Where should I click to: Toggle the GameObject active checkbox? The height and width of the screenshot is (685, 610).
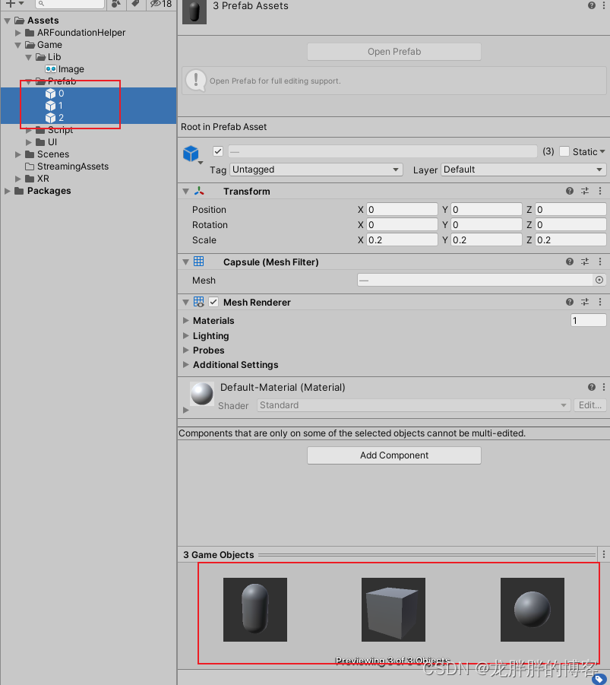pyautogui.click(x=218, y=151)
